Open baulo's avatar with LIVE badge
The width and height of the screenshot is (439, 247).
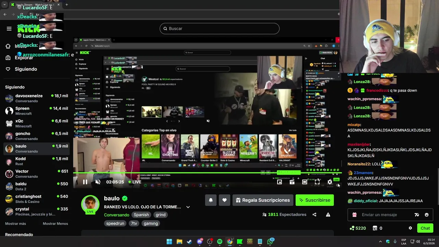(90, 204)
